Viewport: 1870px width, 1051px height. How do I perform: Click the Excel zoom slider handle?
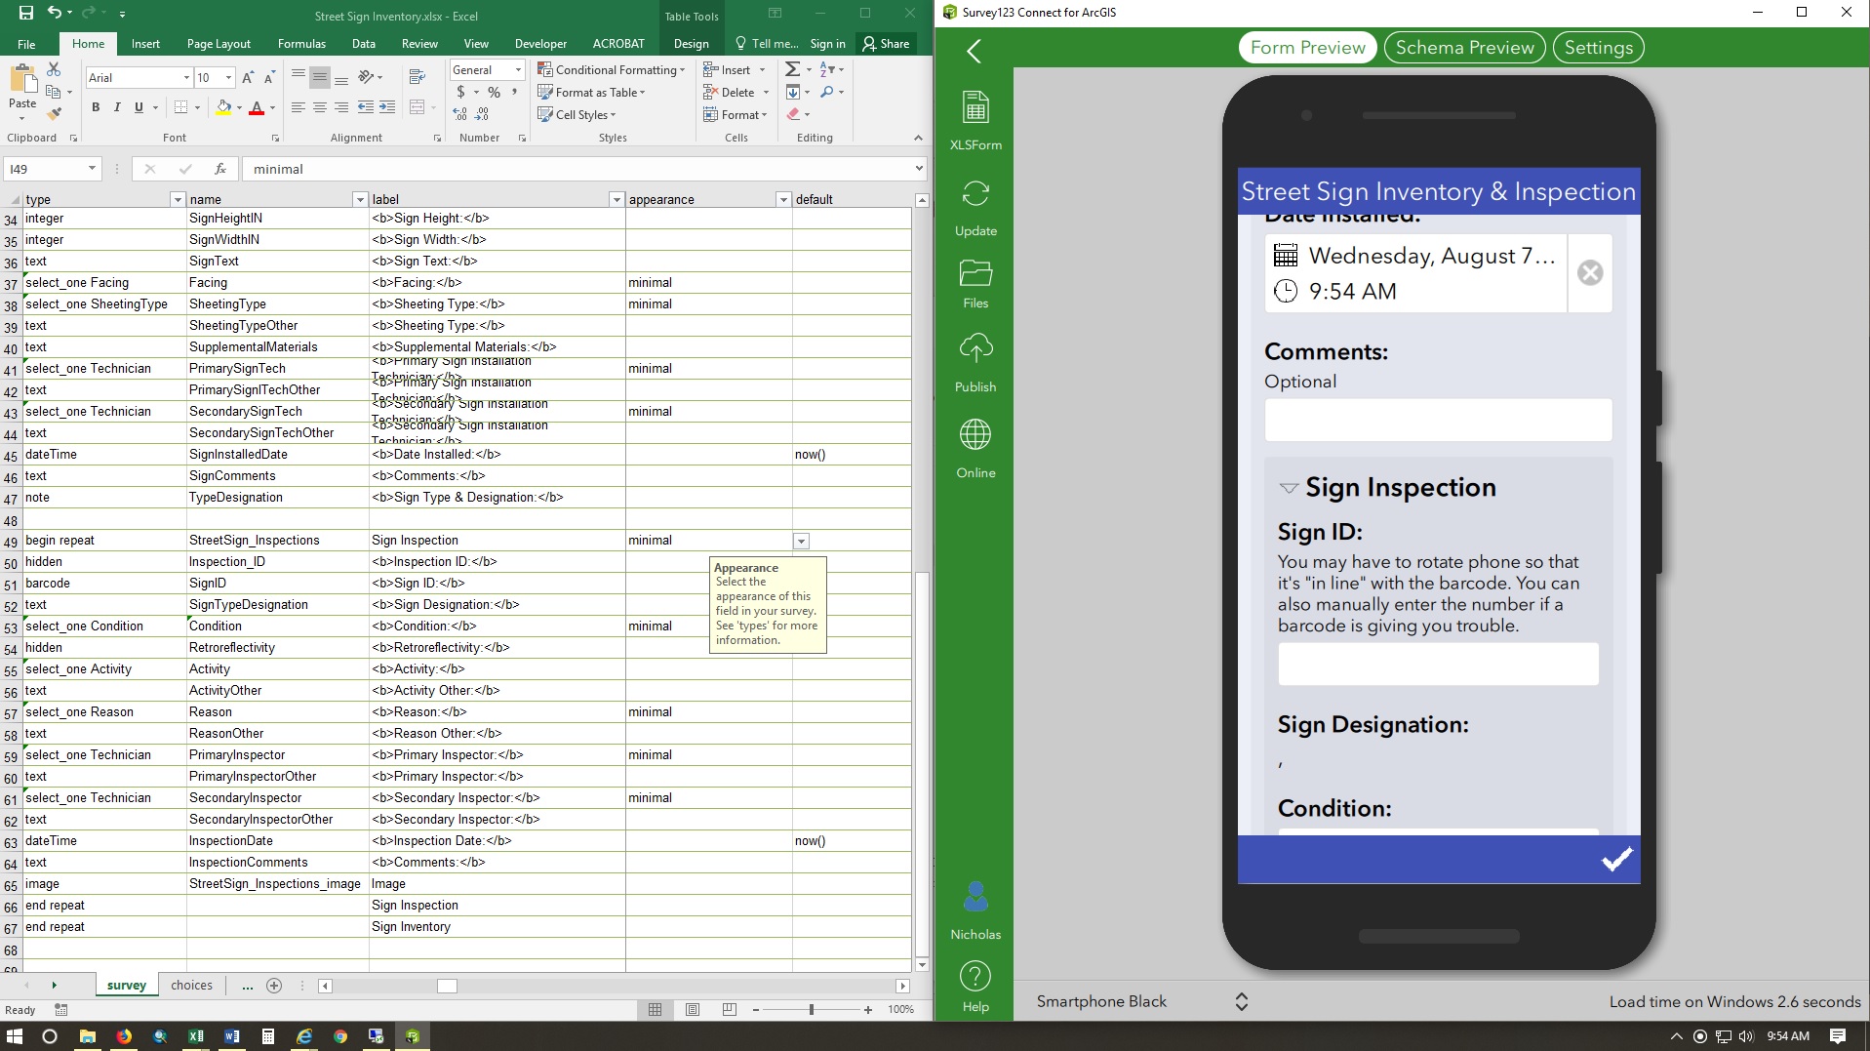coord(811,1009)
